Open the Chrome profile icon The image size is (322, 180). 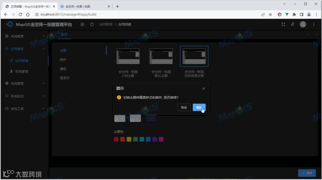tap(309, 14)
